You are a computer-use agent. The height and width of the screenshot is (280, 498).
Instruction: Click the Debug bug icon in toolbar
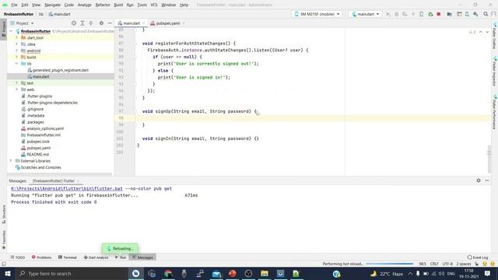click(x=396, y=14)
